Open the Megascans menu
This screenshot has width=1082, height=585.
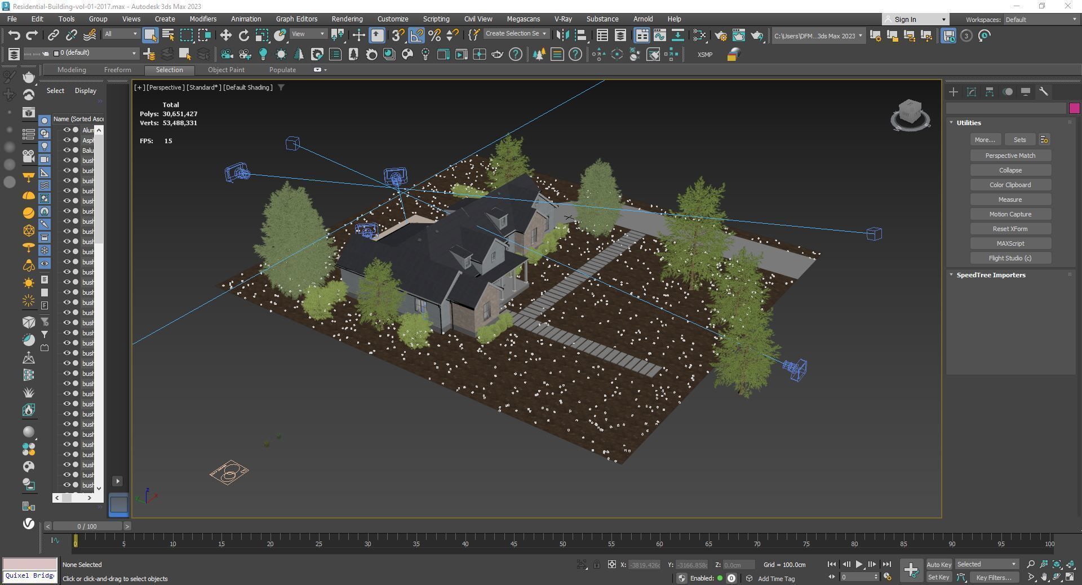(523, 19)
